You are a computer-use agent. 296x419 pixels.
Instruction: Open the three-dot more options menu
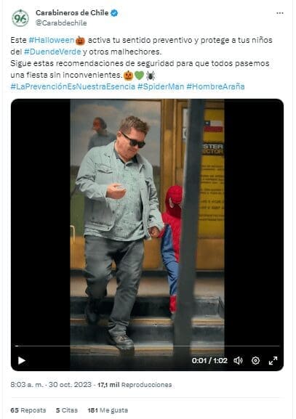click(x=280, y=13)
